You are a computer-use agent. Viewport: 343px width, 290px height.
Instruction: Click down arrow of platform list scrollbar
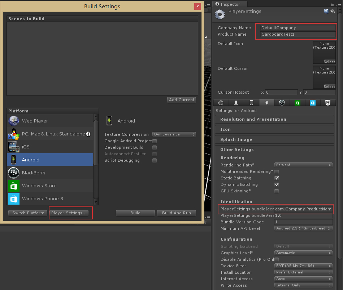(96, 202)
